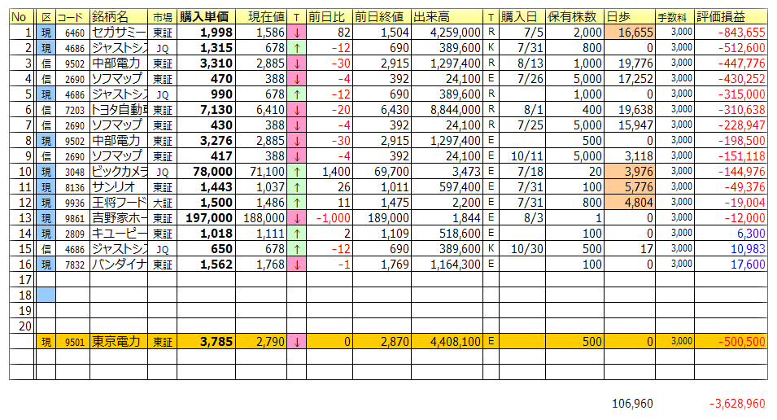Select the total loss value -3,628,960
777x420 pixels.
point(736,404)
